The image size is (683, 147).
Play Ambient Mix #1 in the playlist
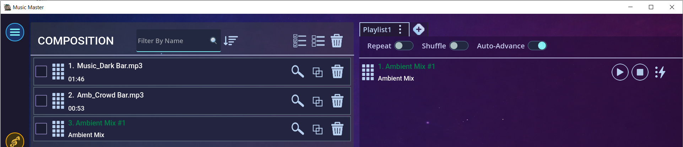[620, 72]
